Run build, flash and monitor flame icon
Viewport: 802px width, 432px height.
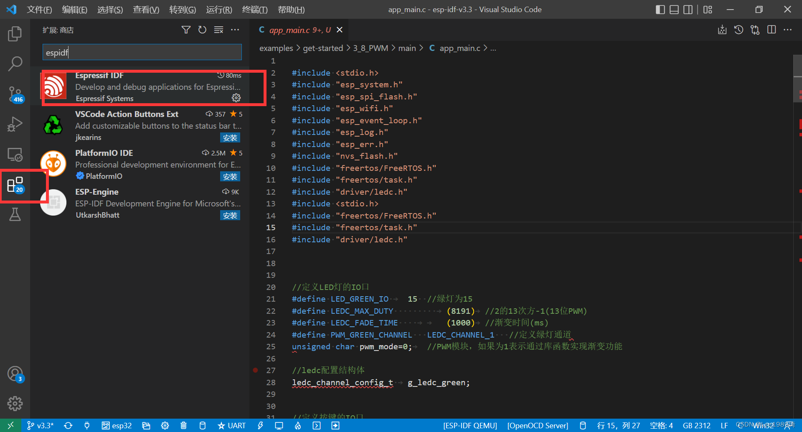(x=297, y=425)
